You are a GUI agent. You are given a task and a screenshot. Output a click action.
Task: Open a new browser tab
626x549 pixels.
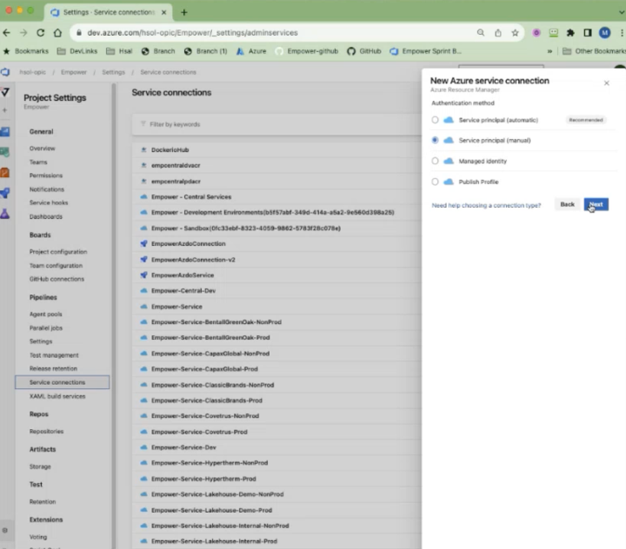[184, 12]
